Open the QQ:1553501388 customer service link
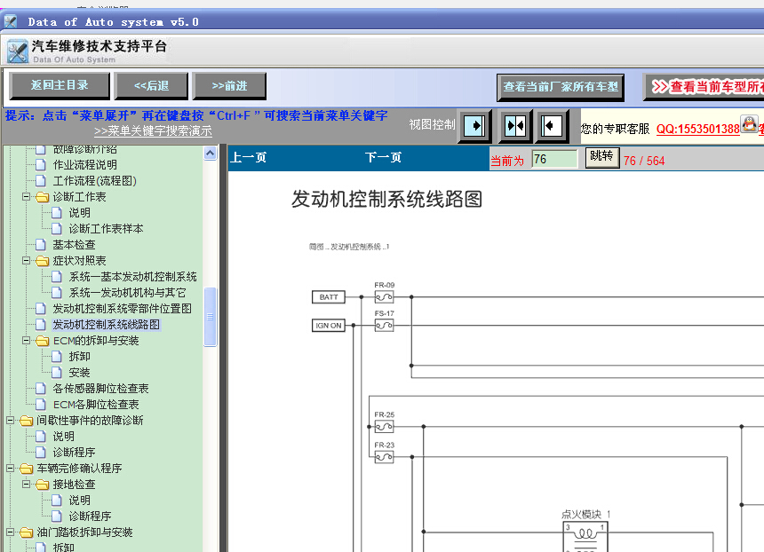Viewport: 764px width, 552px height. [697, 129]
